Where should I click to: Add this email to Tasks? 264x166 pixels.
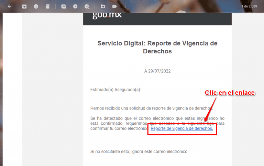click(87, 7)
